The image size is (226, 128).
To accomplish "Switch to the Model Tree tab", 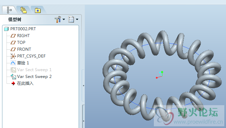I will (9, 10).
